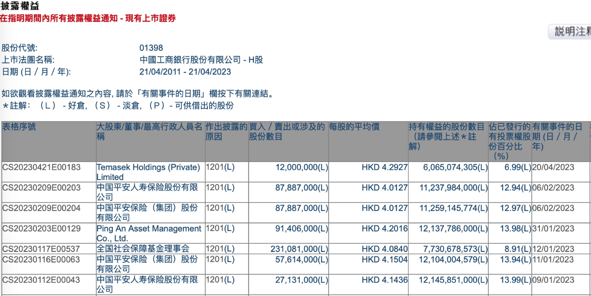Open the 11/01/2023 event date notice

(553, 259)
